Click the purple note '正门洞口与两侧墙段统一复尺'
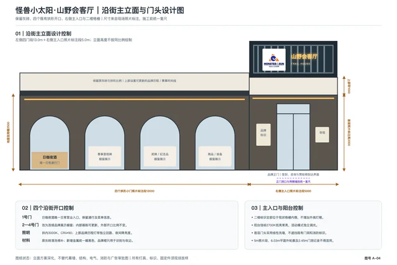This screenshot has width=397, height=265. 293,181
